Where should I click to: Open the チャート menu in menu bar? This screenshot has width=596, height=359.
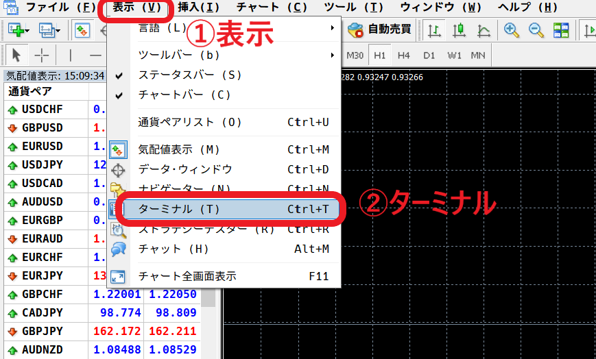click(272, 8)
